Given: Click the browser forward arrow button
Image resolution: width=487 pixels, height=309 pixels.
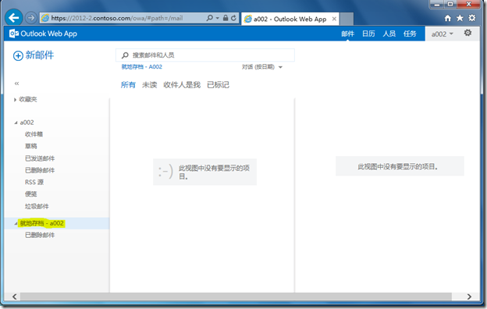Looking at the screenshot, I should coord(30,18).
